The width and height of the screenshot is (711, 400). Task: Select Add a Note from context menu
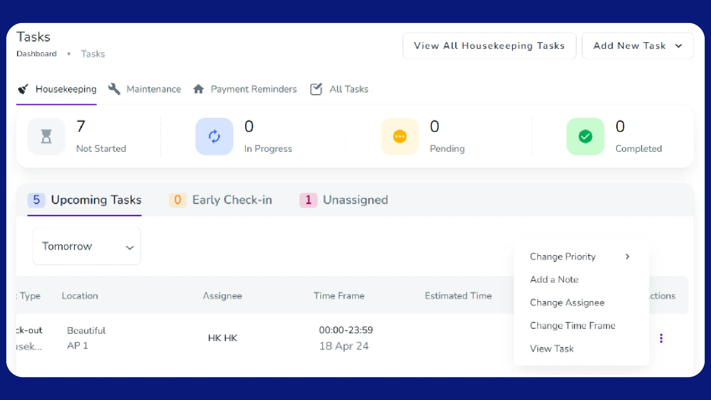tap(554, 280)
